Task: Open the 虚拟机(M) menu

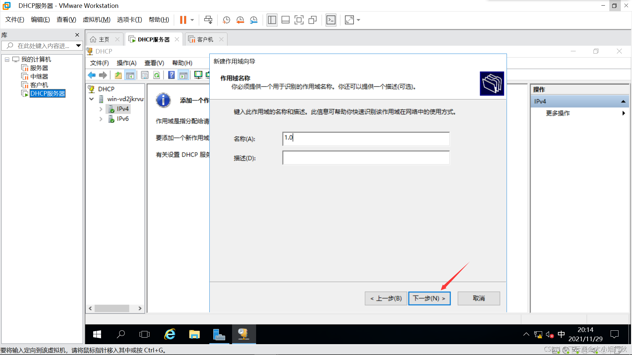Action: [96, 20]
